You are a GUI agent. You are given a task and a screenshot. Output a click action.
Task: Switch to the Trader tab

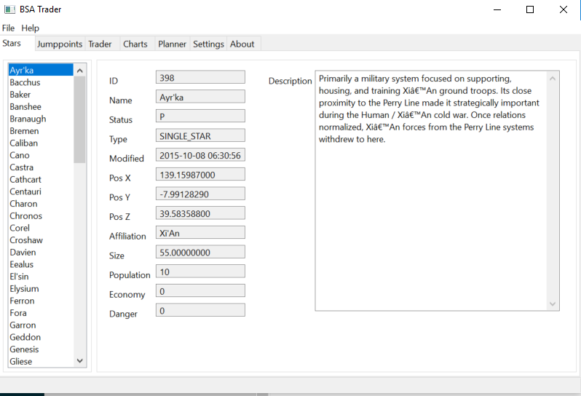100,44
